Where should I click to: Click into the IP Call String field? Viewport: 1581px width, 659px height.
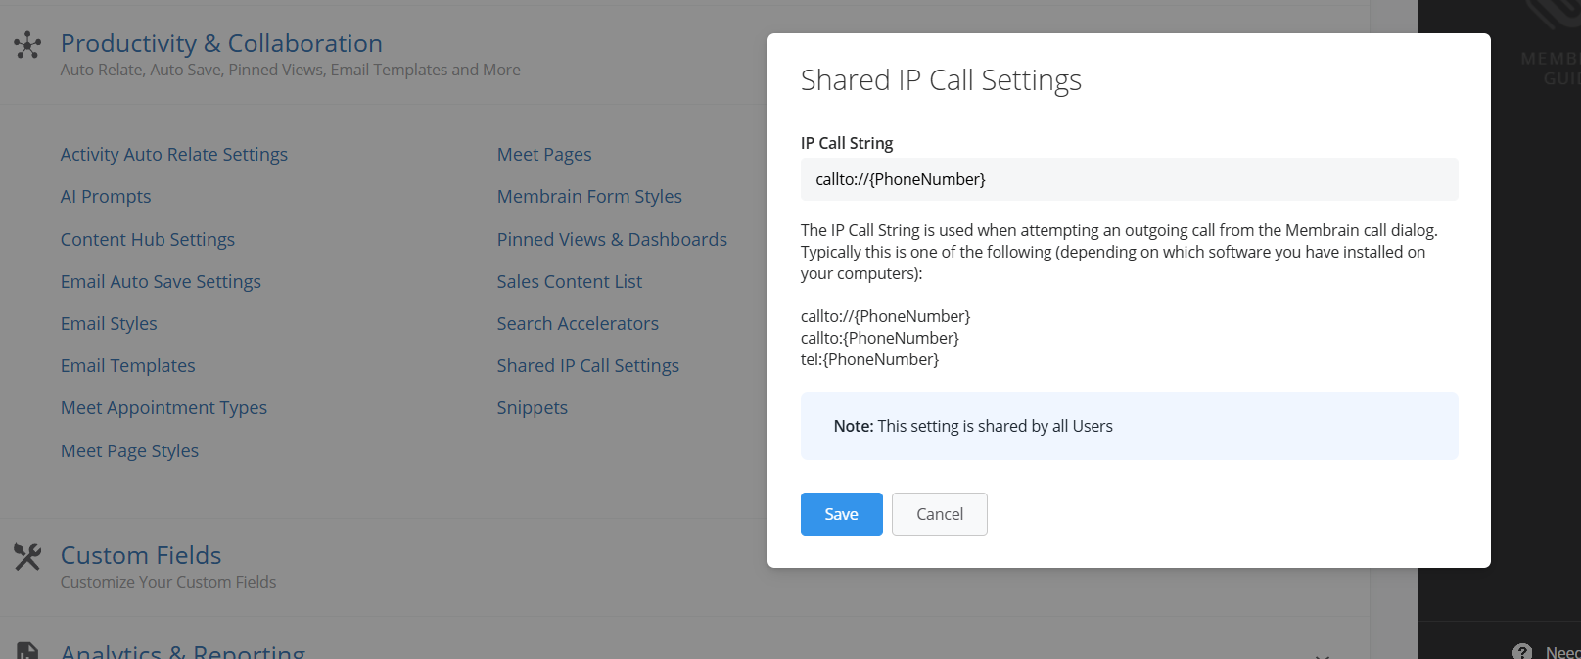click(1129, 179)
